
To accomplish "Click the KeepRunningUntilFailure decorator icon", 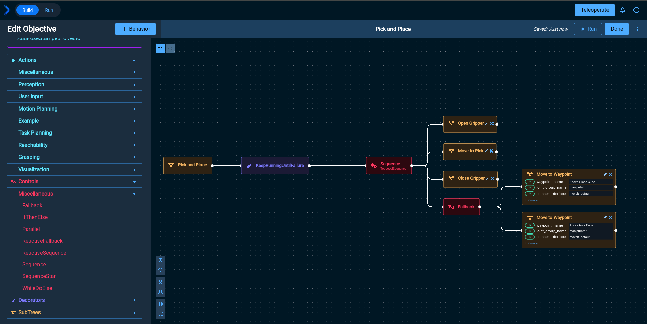I will click(249, 166).
